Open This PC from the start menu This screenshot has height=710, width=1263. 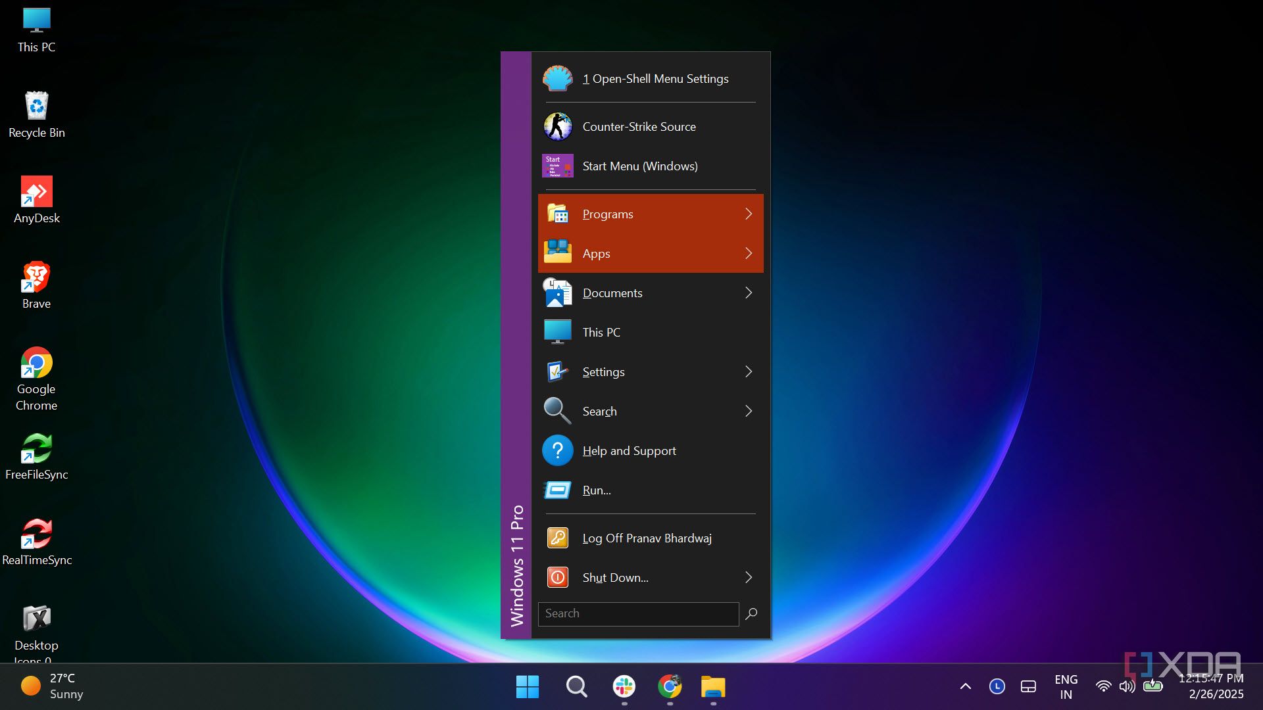601,333
